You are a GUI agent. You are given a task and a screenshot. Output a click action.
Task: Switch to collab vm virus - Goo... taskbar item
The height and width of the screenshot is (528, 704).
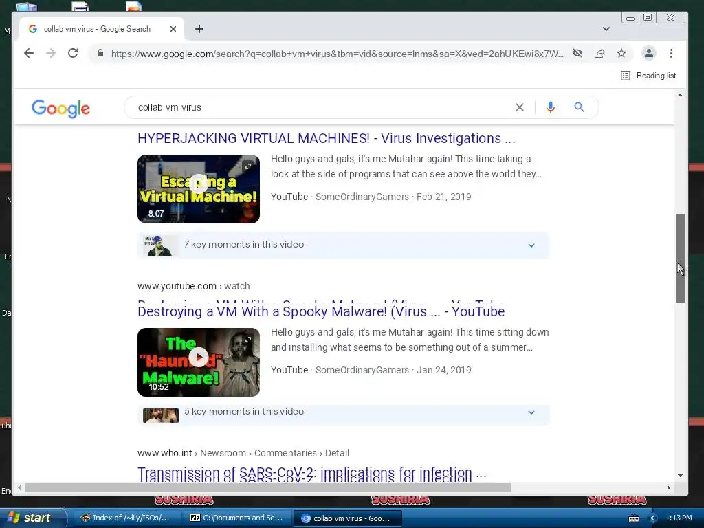(x=346, y=518)
